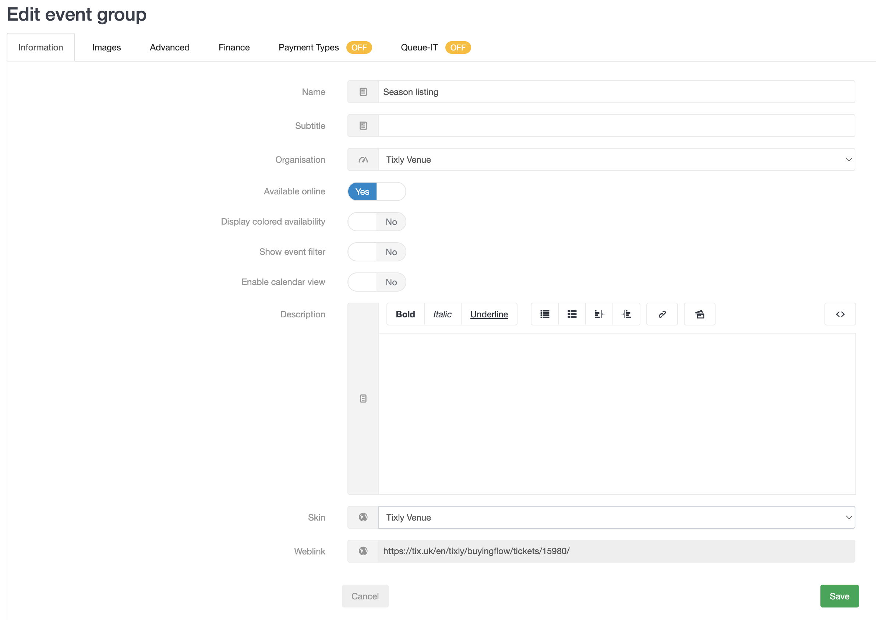Insert a hyperlink using the link icon
876x620 pixels.
click(x=662, y=314)
